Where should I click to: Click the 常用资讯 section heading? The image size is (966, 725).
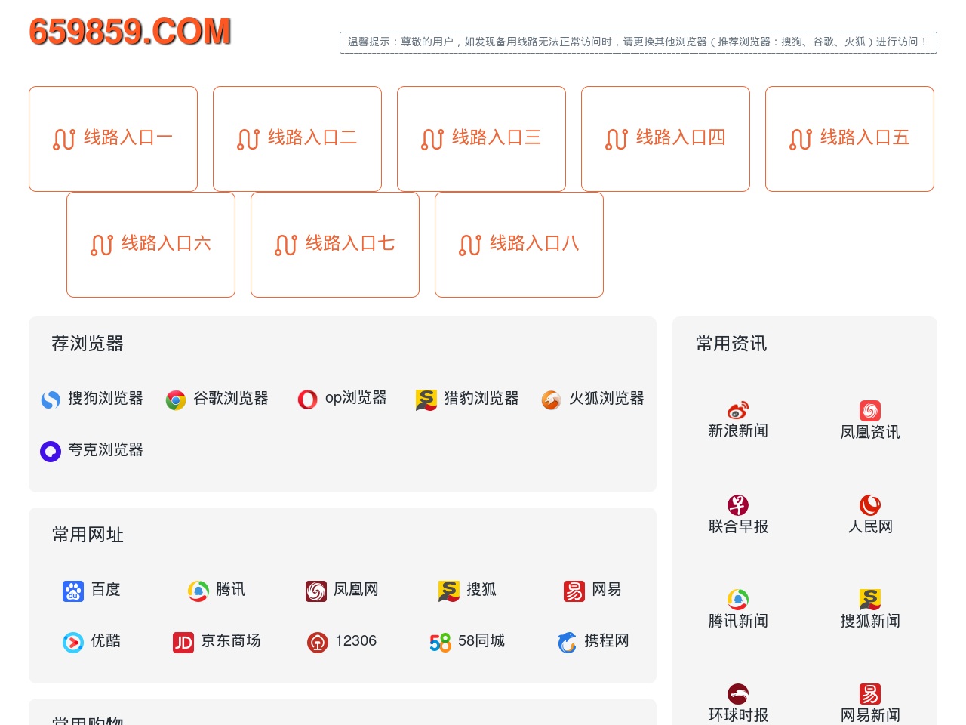point(731,344)
